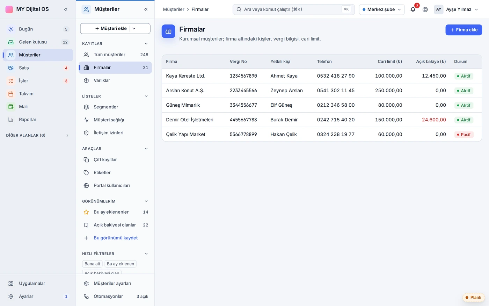Click the Etiketler tag icon
Viewport: 489px width, 306px height.
point(86,173)
